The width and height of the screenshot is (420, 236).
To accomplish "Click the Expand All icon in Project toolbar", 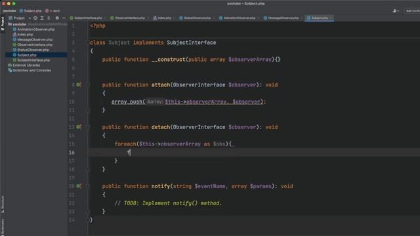I will click(42, 18).
